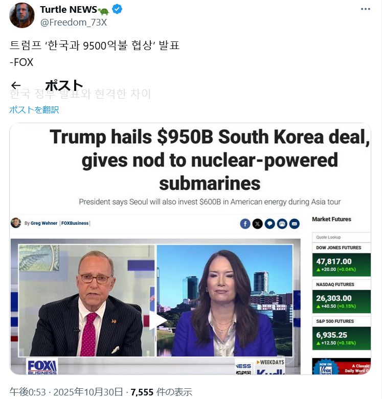The height and width of the screenshot is (399, 382).
Task: Click the blue verified badge
Action: click(117, 9)
